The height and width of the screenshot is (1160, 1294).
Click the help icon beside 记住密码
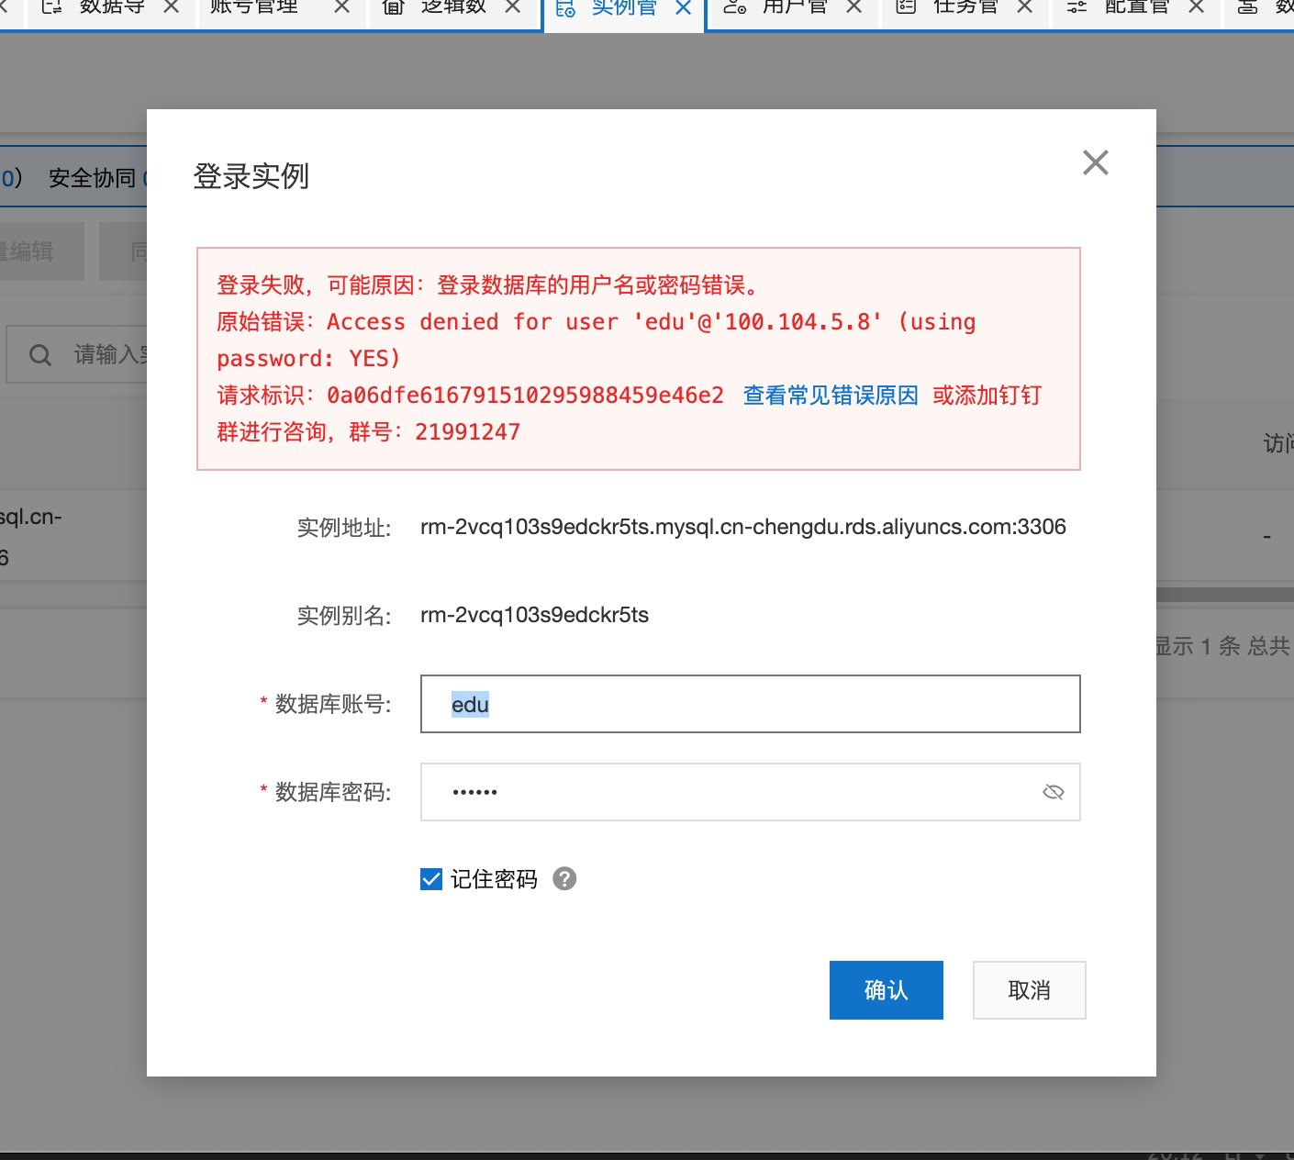click(564, 879)
